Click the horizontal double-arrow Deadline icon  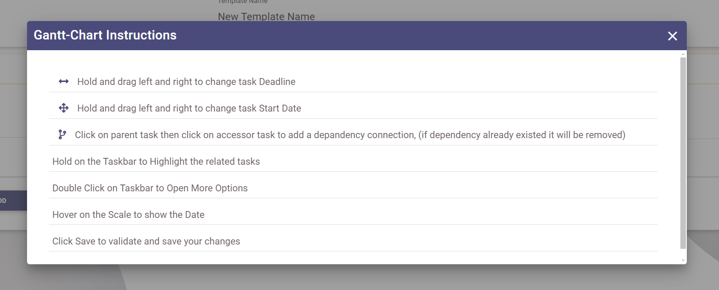point(64,82)
